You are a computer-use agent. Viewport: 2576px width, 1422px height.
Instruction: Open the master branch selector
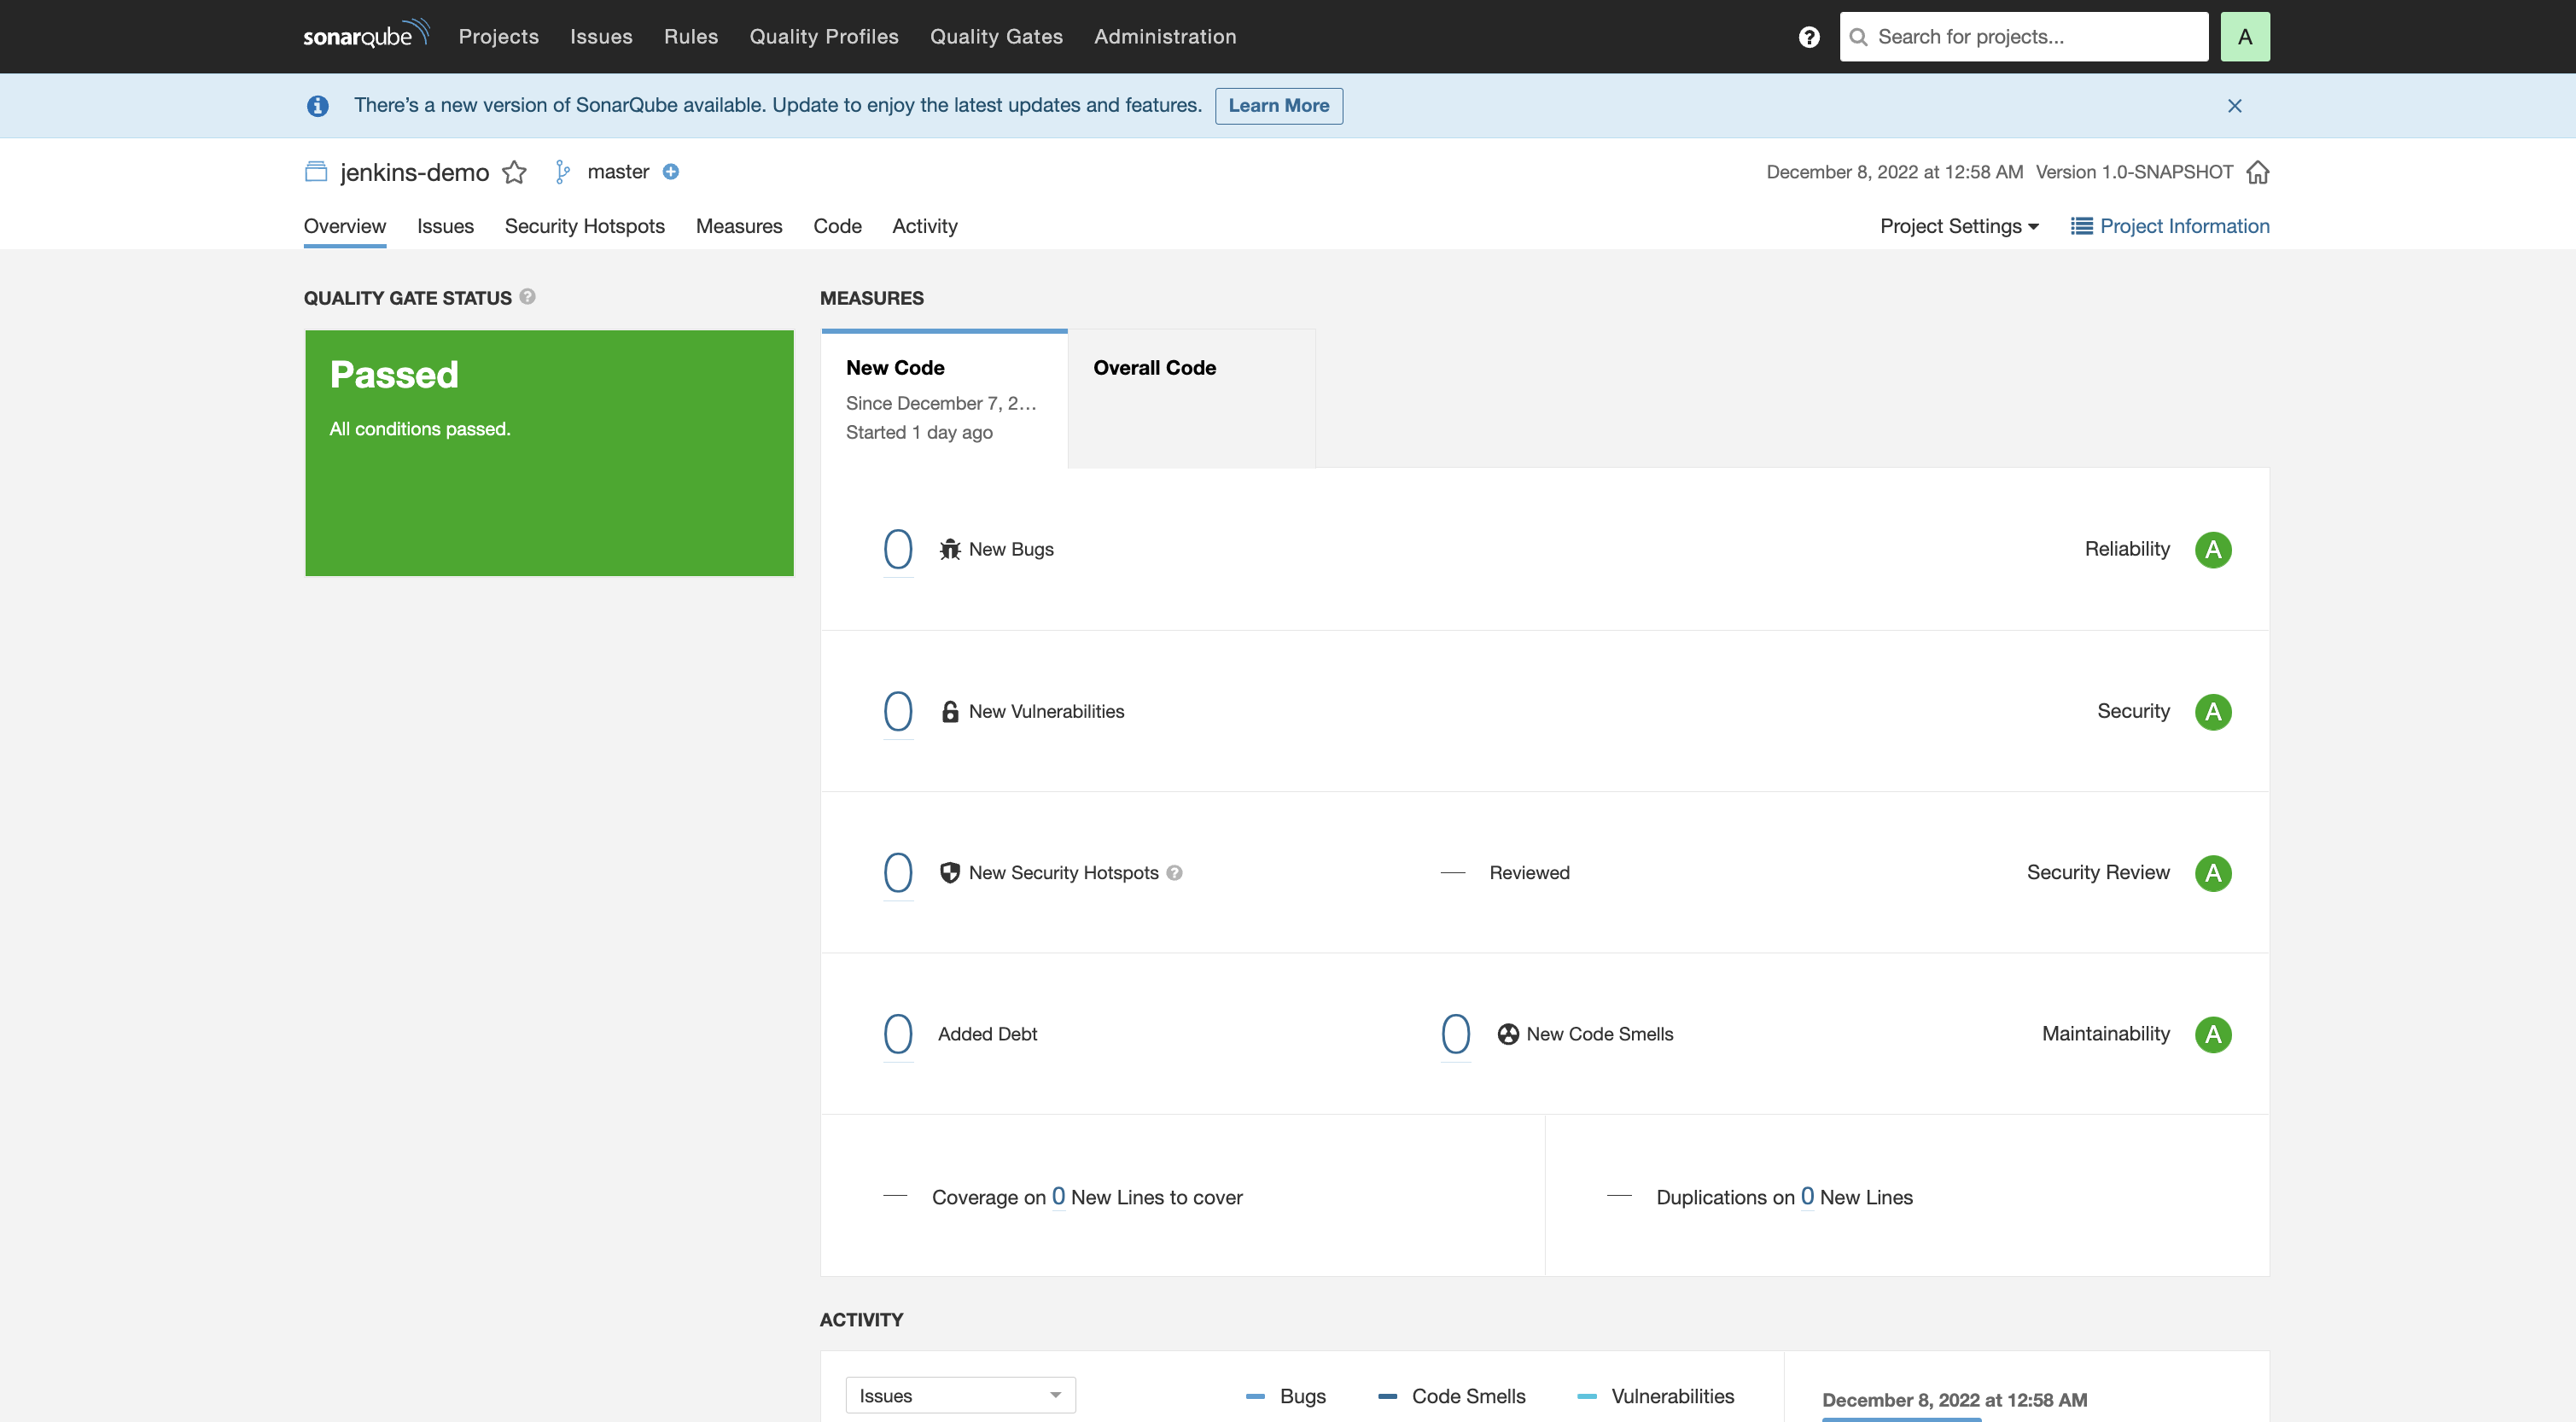click(x=617, y=172)
